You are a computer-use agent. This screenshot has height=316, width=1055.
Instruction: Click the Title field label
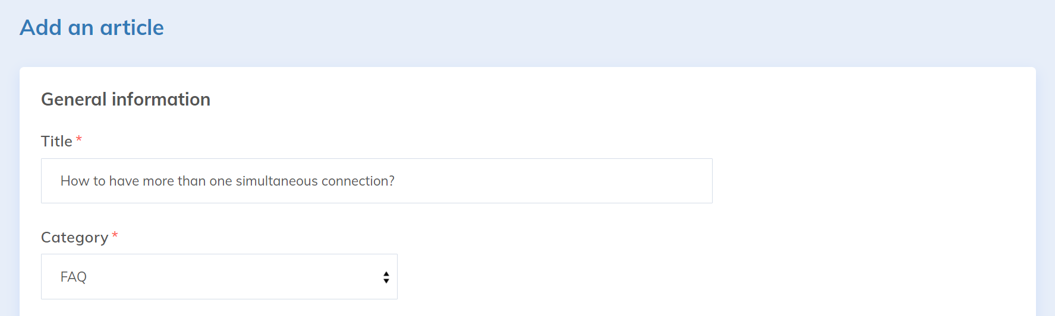point(56,141)
